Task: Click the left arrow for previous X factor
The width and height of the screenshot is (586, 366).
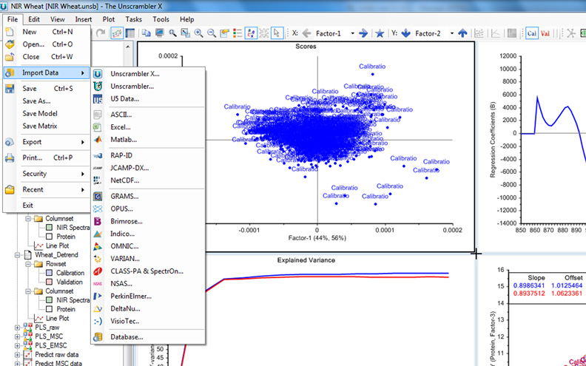Action: [306, 33]
